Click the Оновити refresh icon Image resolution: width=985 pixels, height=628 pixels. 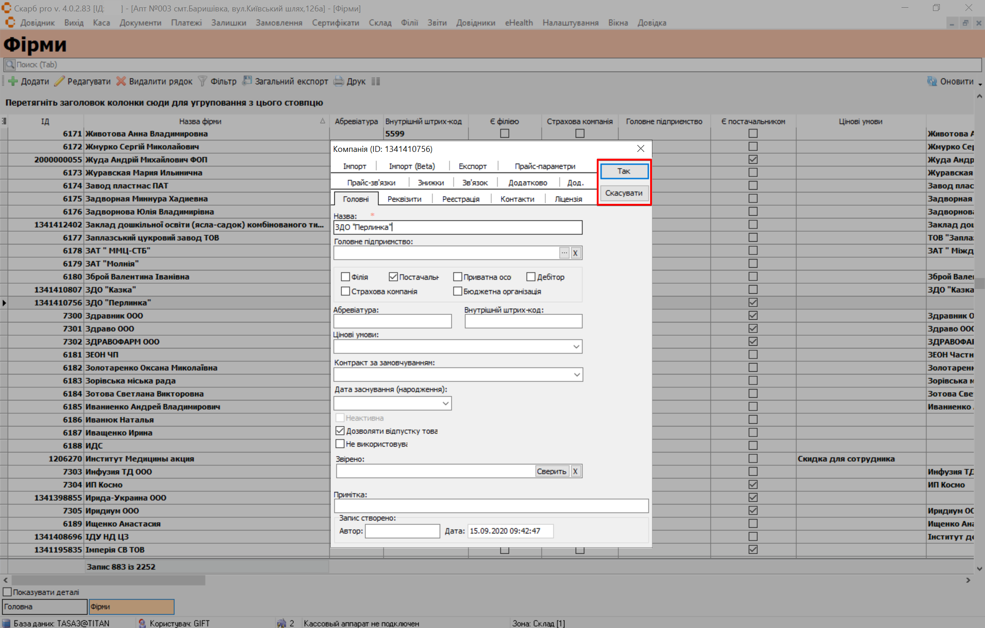pos(932,81)
